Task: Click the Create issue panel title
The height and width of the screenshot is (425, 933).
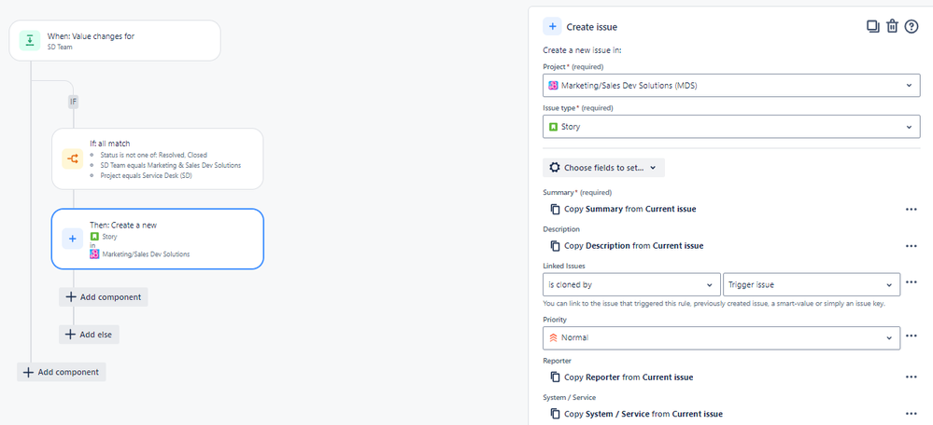Action: tap(591, 27)
